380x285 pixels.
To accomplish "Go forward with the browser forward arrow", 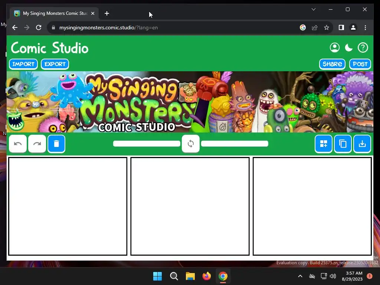I will point(27,27).
